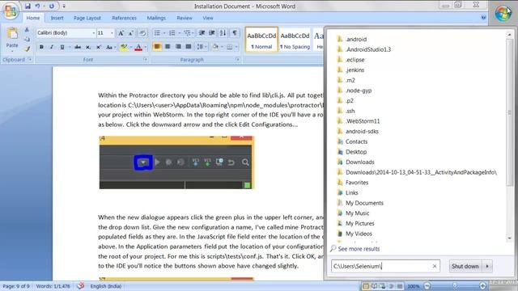Image resolution: width=518 pixels, height=291 pixels.
Task: Switch to the Insert tab
Action: click(57, 18)
